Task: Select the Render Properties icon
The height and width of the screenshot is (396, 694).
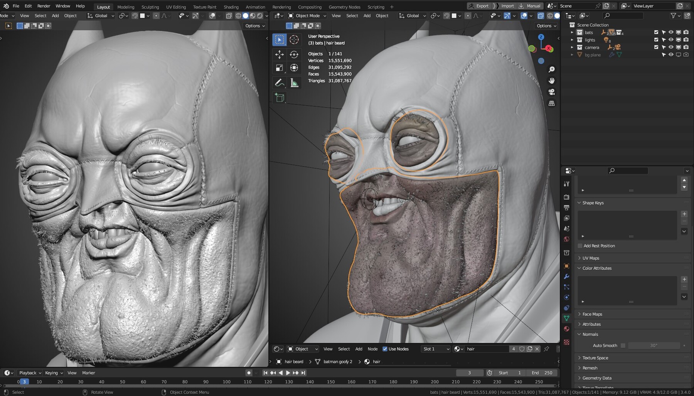Action: [566, 197]
